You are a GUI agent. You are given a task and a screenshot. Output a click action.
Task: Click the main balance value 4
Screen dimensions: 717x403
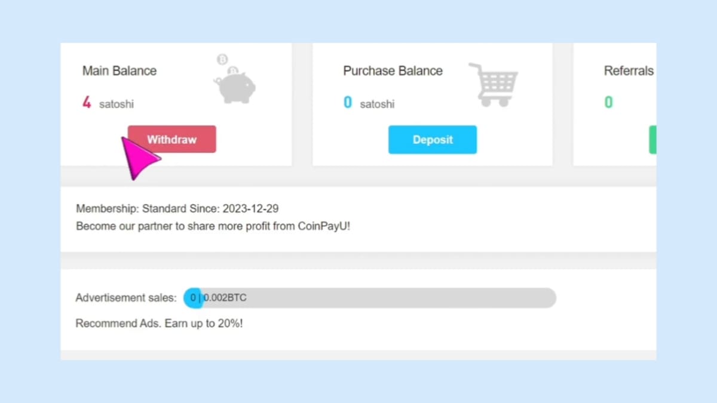(87, 103)
